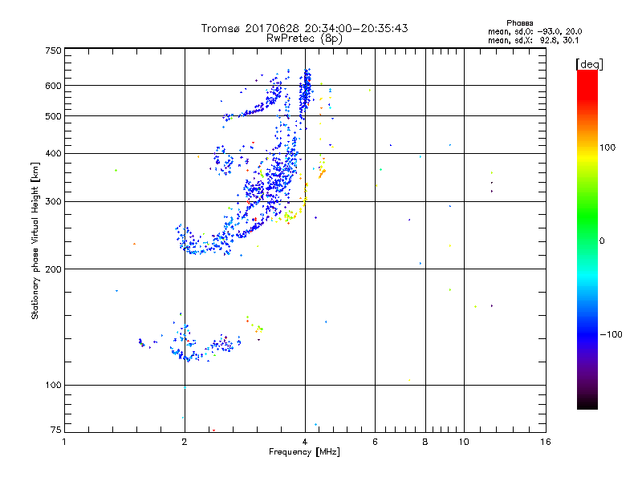Image resolution: width=642 pixels, height=481 pixels.
Task: Click the Frequency [MHz] axis label
Action: pos(304,452)
